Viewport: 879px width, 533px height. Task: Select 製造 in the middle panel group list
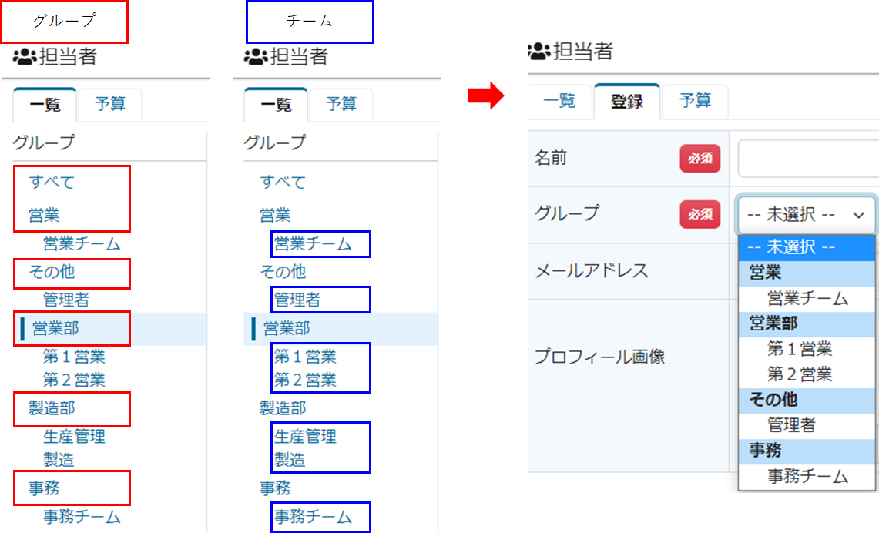click(290, 460)
